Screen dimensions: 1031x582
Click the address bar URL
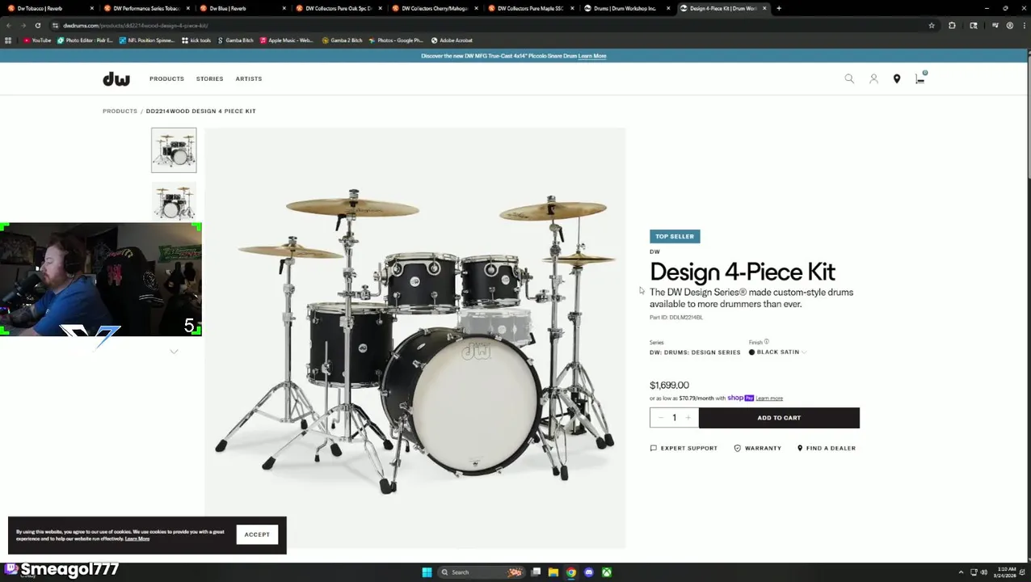pos(136,26)
